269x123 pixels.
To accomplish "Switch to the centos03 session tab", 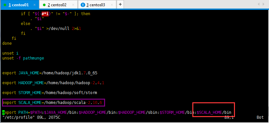I will point(97,5).
